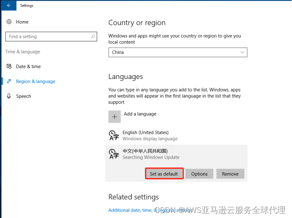Click the plus icon to add language

tap(115, 117)
